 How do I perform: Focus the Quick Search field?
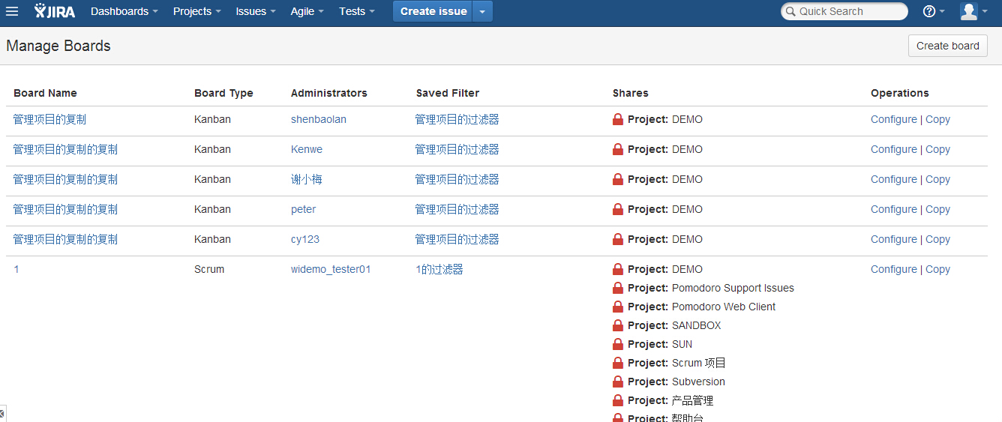pos(844,11)
